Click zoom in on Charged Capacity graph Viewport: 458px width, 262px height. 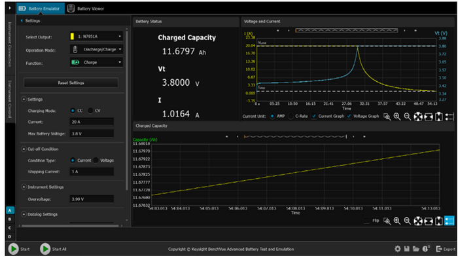397,221
